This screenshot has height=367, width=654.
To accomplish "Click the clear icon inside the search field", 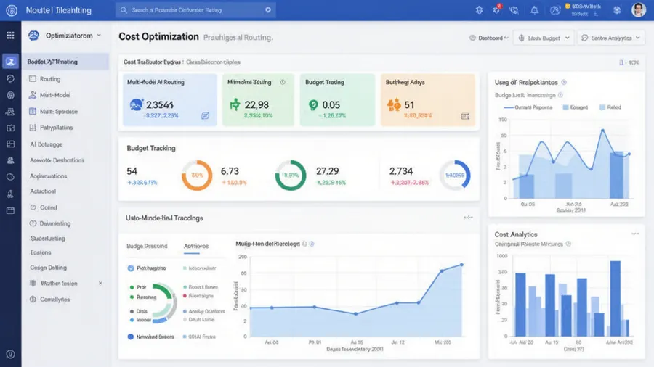I will coord(267,10).
